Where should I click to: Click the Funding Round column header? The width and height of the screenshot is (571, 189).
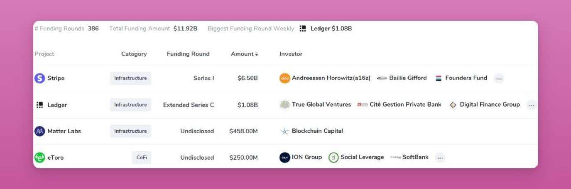pos(188,54)
